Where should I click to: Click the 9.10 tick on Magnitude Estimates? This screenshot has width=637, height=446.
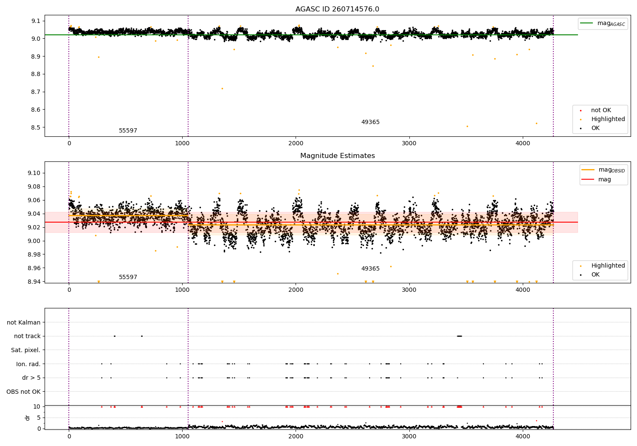34,173
